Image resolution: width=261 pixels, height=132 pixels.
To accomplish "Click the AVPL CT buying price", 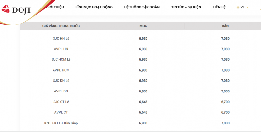I will tap(143, 112).
